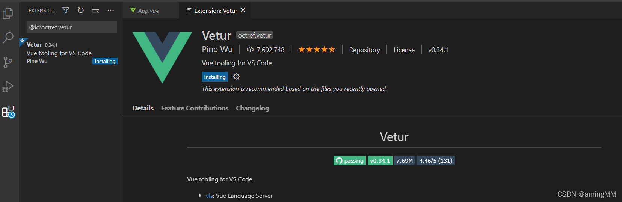Open publisher Pine Wu's page
Image resolution: width=622 pixels, height=202 pixels.
click(x=217, y=50)
